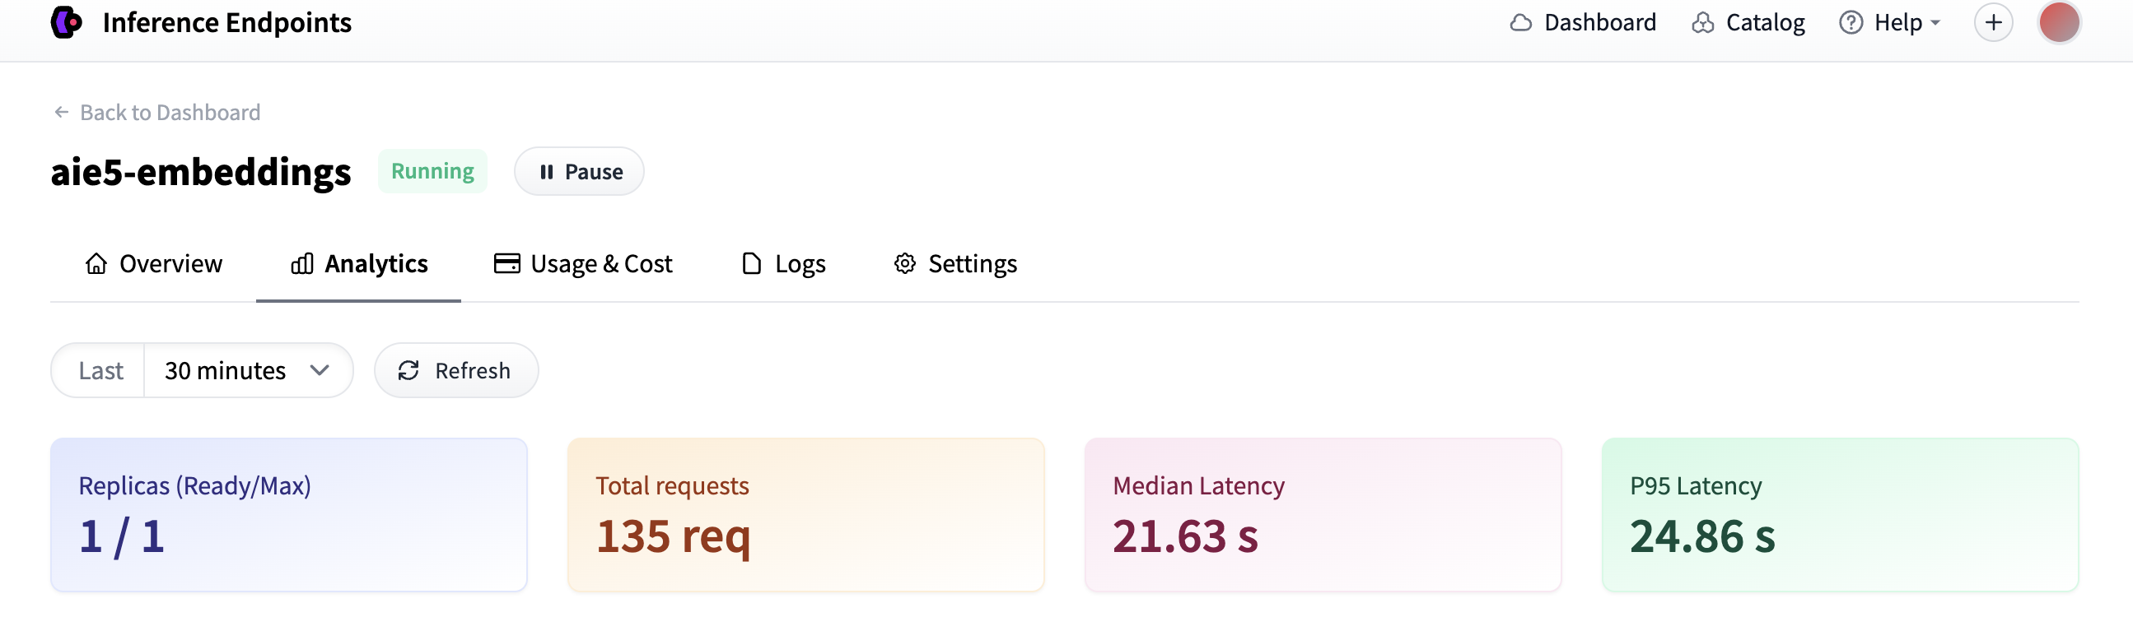Image resolution: width=2133 pixels, height=617 pixels.
Task: Expand the Help dropdown arrow
Action: 1935,23
